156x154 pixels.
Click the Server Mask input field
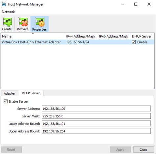(96, 116)
